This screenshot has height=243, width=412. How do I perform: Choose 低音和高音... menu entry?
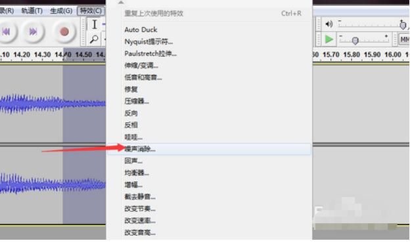143,77
